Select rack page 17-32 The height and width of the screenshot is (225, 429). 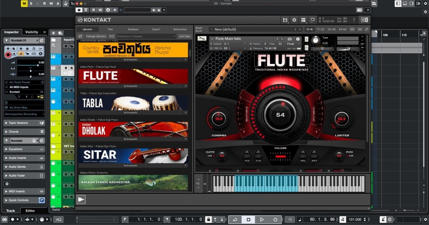(x=320, y=30)
